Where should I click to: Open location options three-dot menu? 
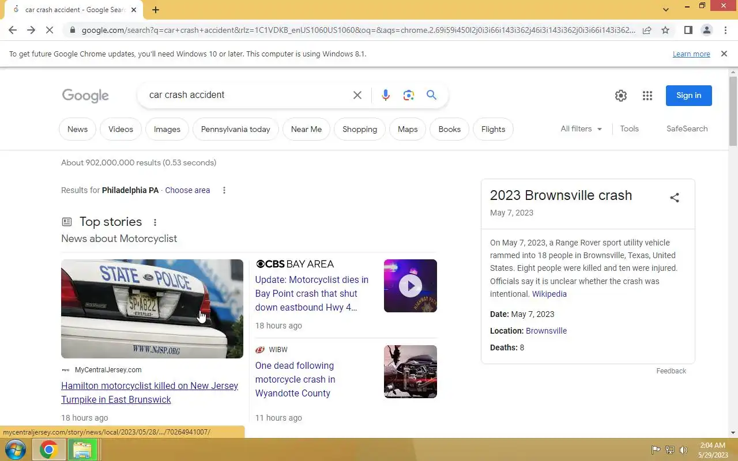click(224, 190)
